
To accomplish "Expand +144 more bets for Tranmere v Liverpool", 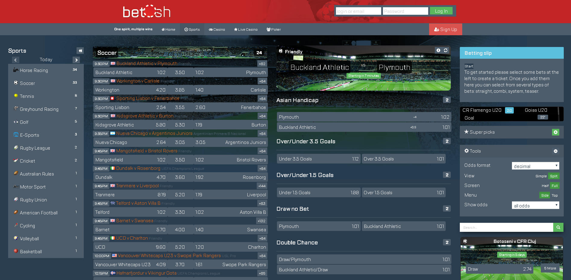I will click(x=262, y=186).
